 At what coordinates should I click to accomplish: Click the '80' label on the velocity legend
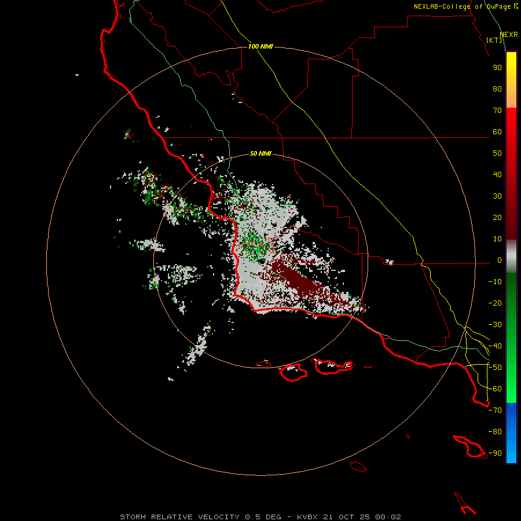click(497, 89)
